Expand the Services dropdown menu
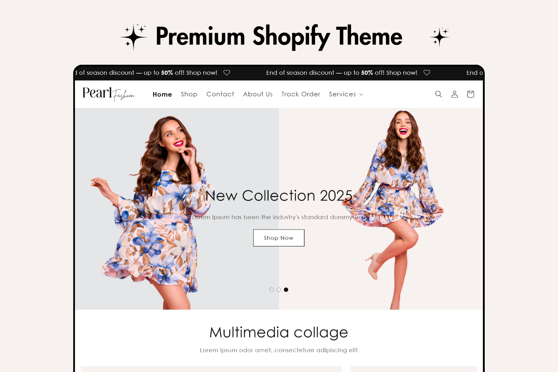 346,94
